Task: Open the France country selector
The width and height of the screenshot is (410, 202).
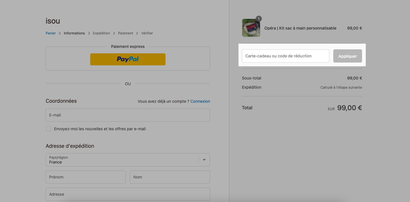Action: coord(128,160)
